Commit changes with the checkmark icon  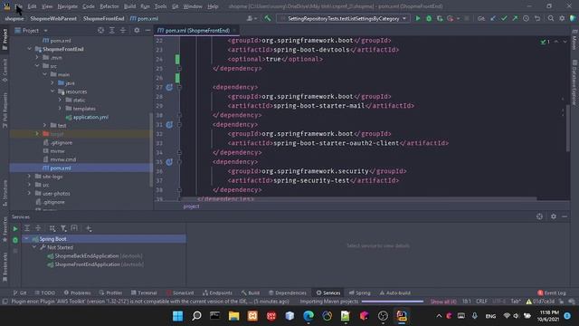coord(504,18)
